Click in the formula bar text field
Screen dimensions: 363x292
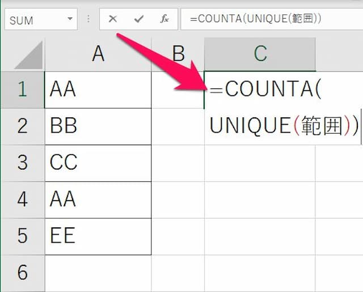(272, 19)
